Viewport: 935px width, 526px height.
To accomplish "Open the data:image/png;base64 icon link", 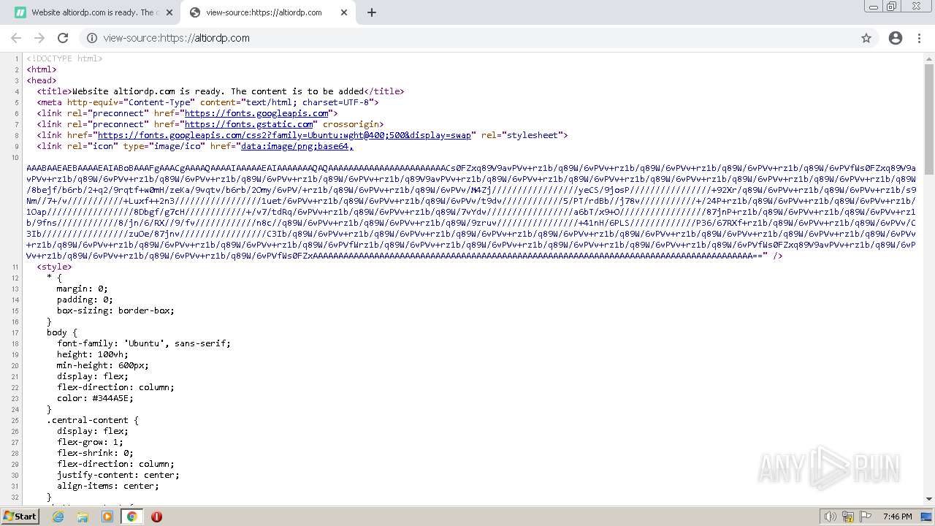I will point(297,146).
